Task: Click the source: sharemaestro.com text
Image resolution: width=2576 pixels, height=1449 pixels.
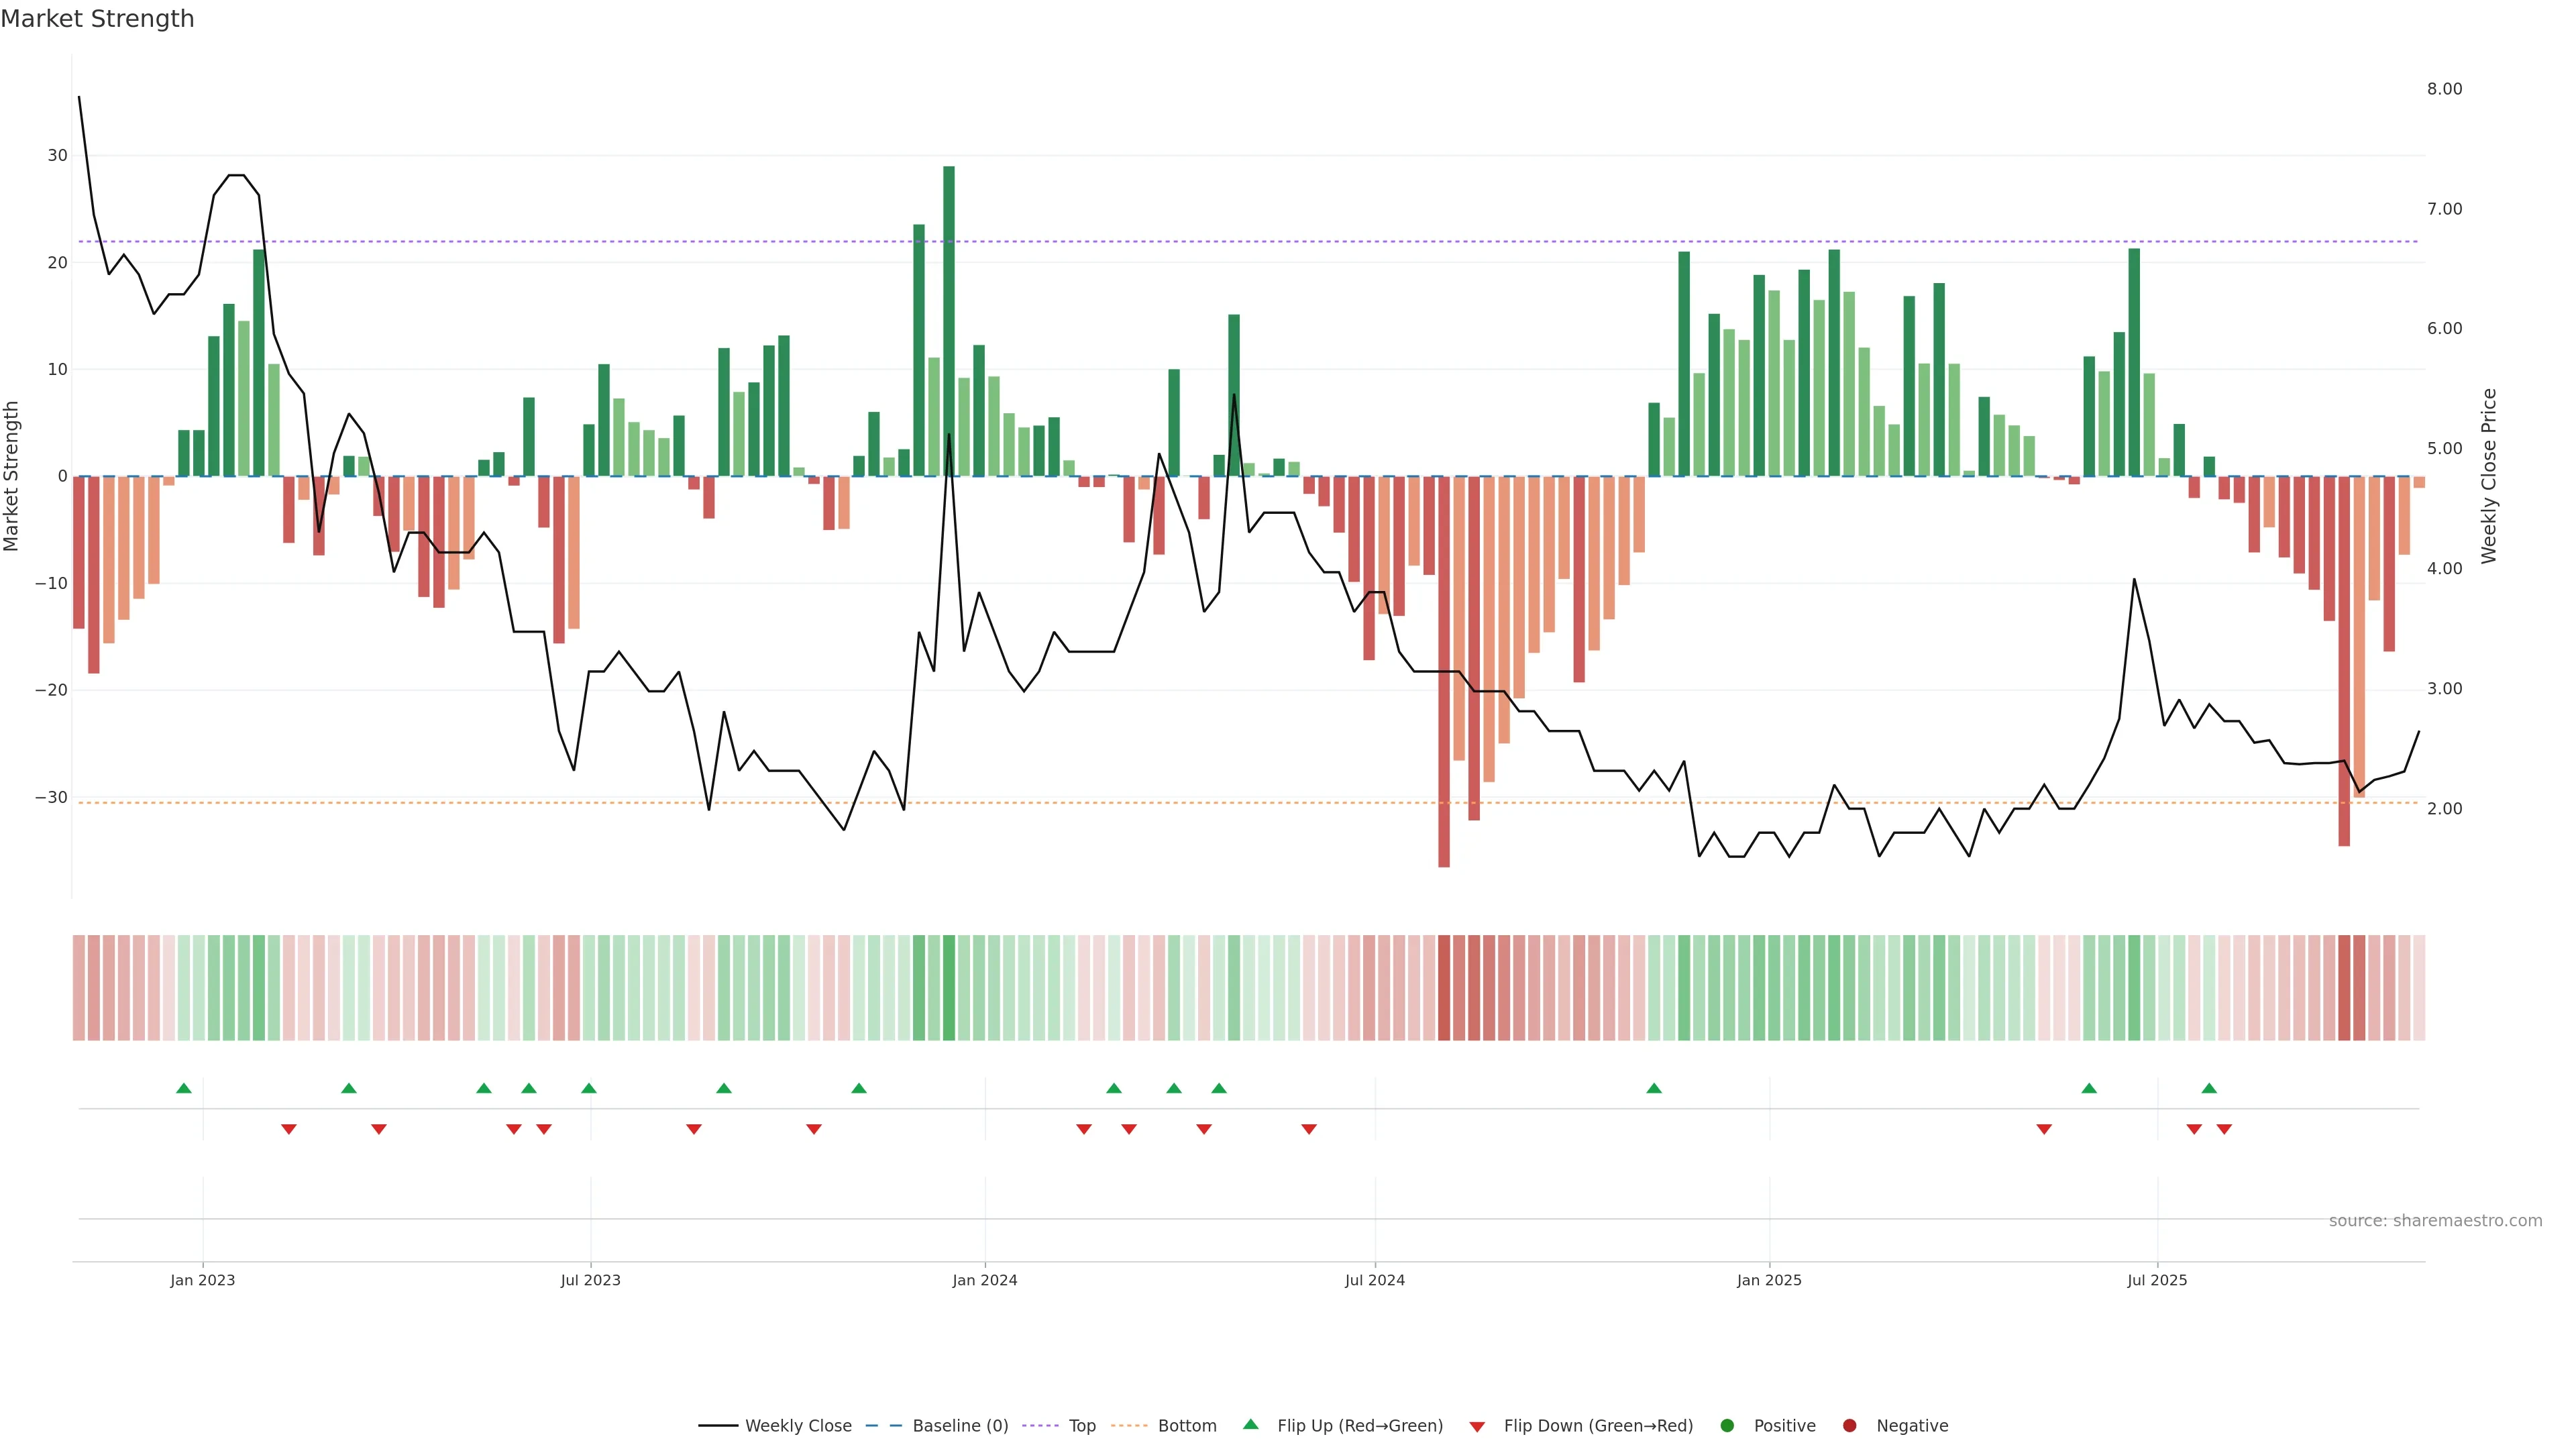Action: (2435, 1220)
